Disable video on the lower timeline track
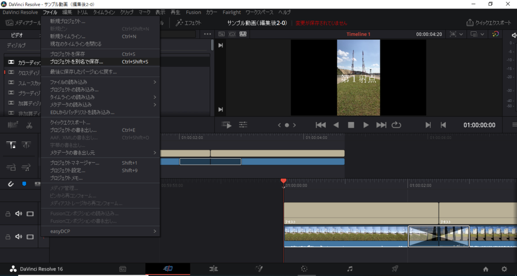This screenshot has width=517, height=276. pos(30,237)
